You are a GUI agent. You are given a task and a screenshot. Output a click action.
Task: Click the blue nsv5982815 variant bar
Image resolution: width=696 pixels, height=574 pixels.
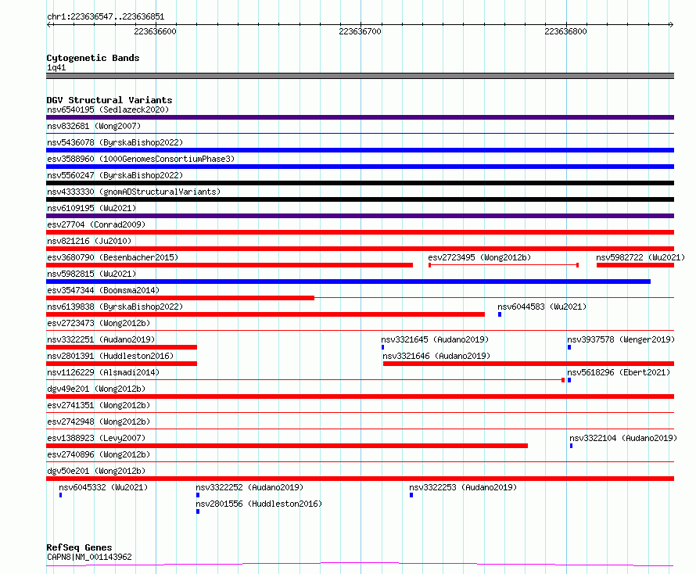click(349, 282)
